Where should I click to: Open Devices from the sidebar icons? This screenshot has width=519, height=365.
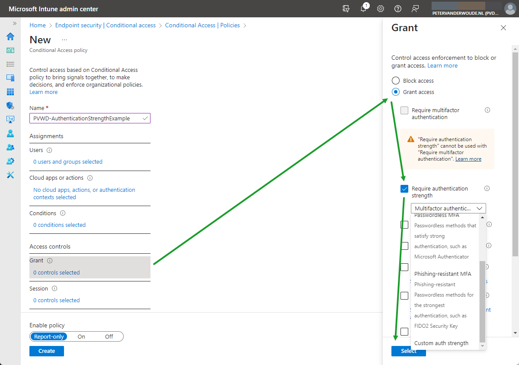coord(10,78)
